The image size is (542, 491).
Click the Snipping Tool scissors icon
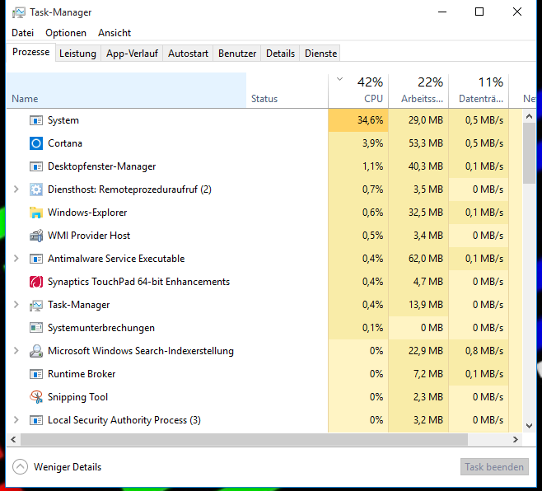[x=36, y=397]
